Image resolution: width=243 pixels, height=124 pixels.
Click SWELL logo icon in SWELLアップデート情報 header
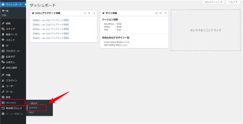(33, 13)
